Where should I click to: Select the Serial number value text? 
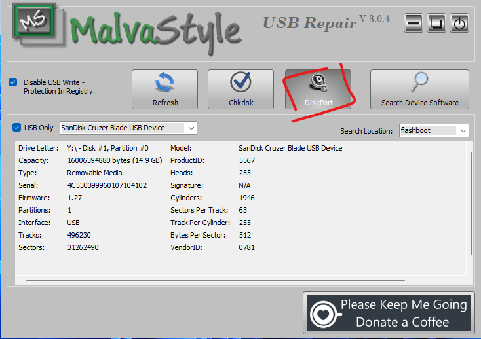[107, 185]
